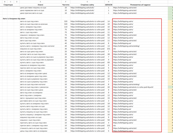Select cell 'машина из сша под ключ'
The height and width of the screenshot is (133, 173).
click(31, 49)
